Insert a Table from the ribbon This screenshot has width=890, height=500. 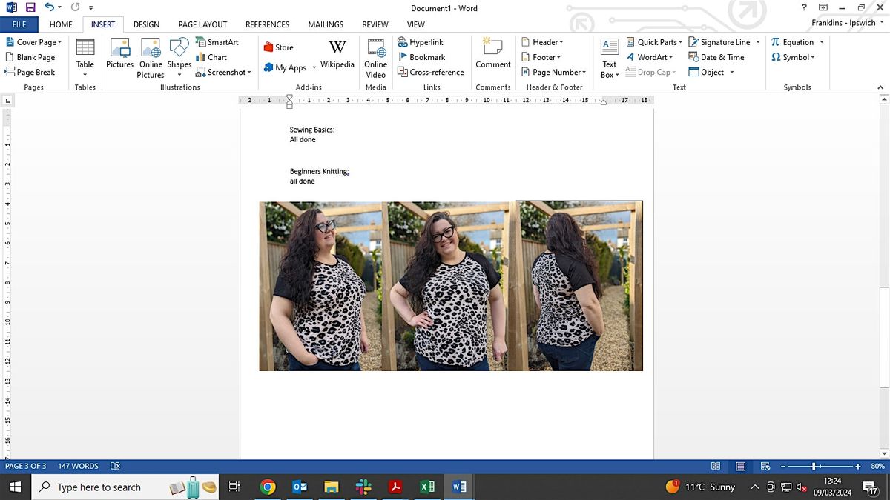[x=85, y=56]
